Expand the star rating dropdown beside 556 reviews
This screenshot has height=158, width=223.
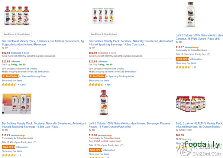(105, 84)
